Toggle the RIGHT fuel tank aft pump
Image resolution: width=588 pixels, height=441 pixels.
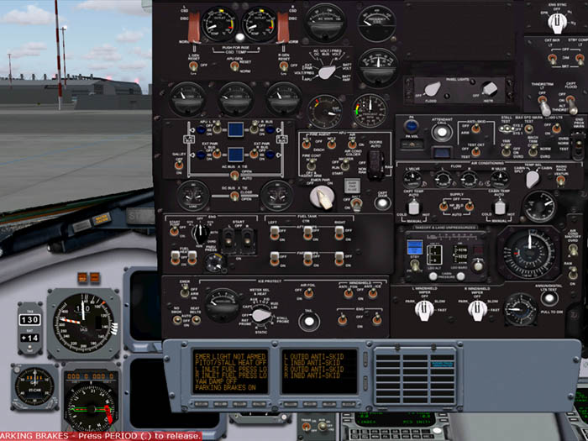339,233
